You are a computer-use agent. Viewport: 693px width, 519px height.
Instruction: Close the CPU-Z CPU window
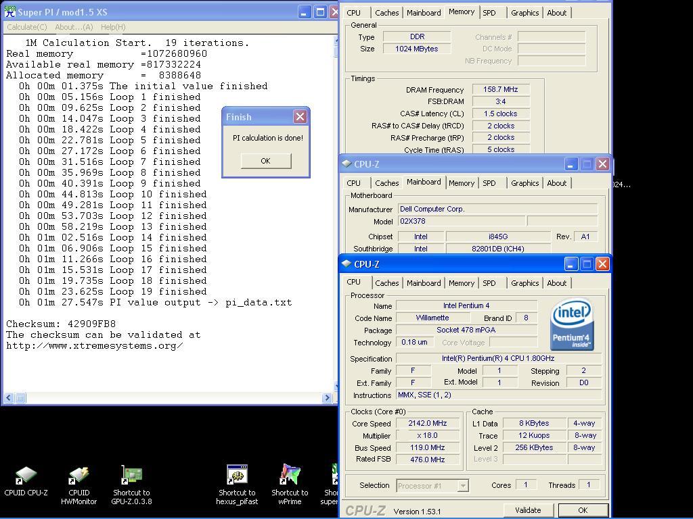(x=602, y=264)
